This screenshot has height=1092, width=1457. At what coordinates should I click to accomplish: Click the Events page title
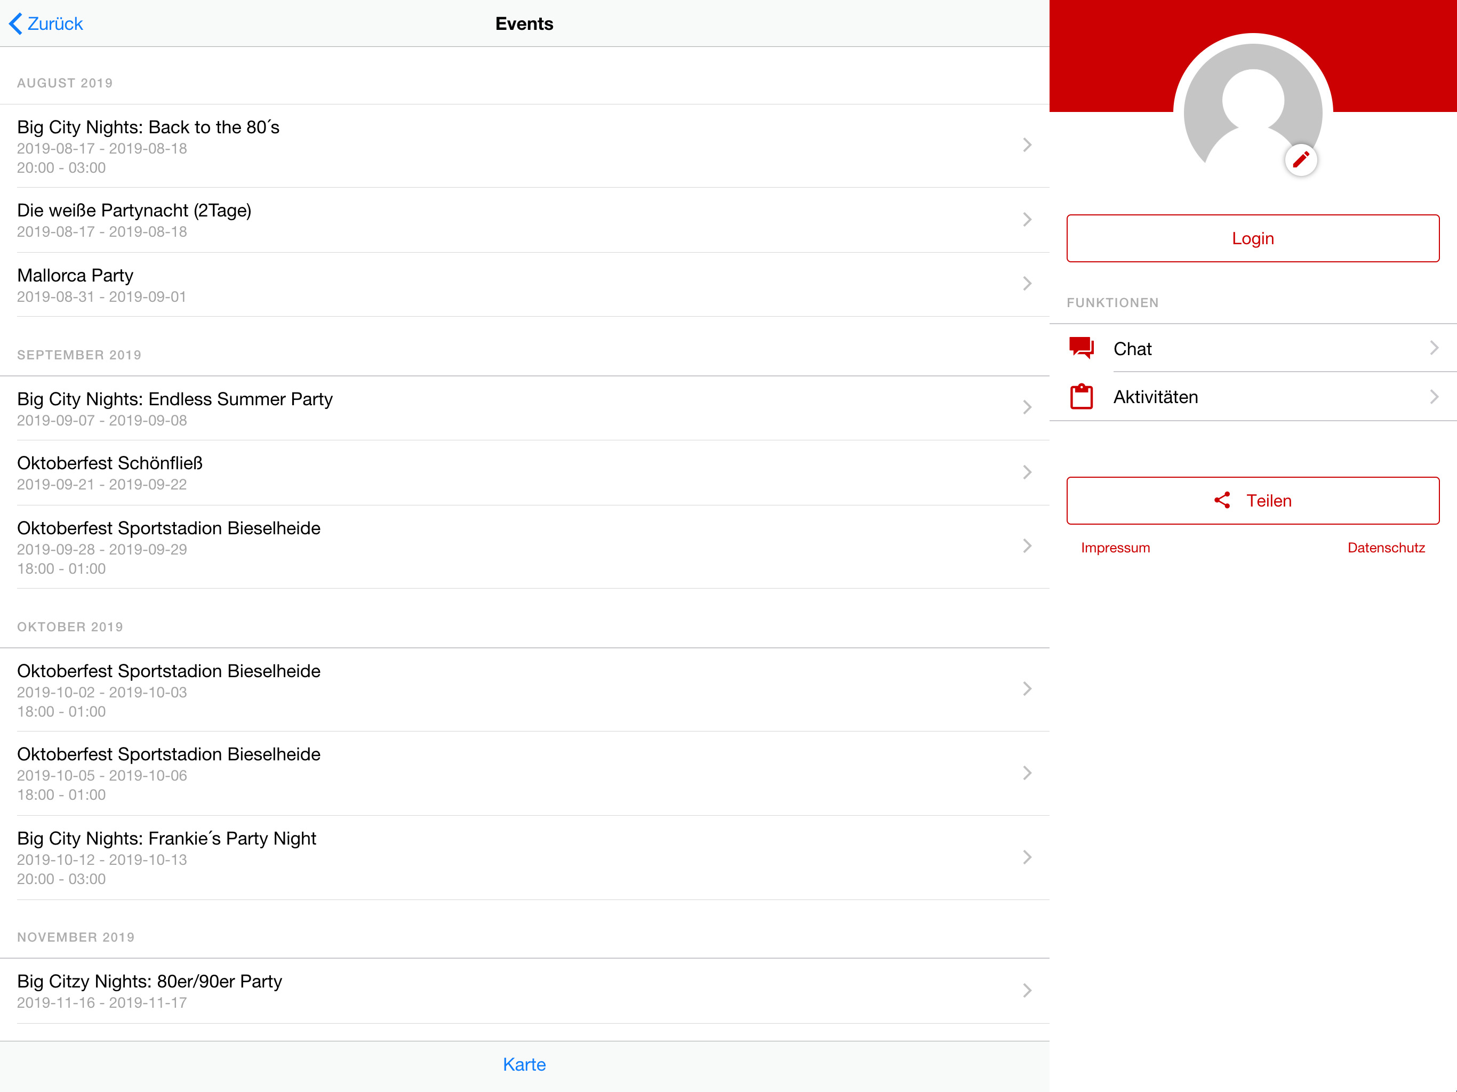point(524,23)
